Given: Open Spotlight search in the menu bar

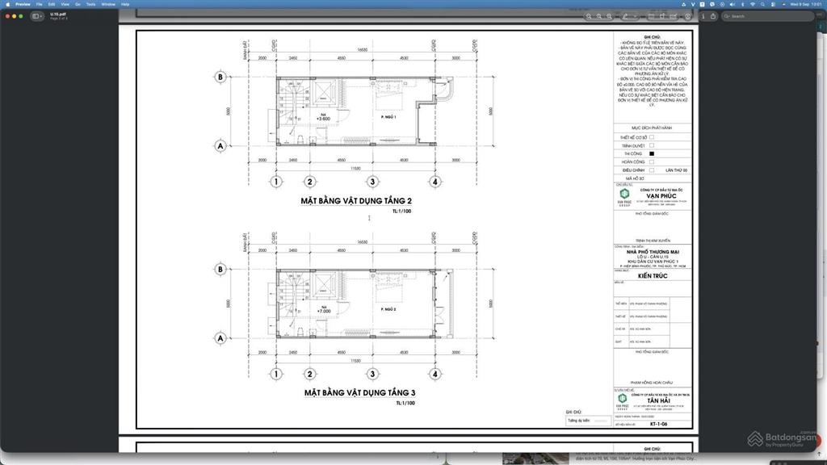Looking at the screenshot, I should [x=762, y=4].
